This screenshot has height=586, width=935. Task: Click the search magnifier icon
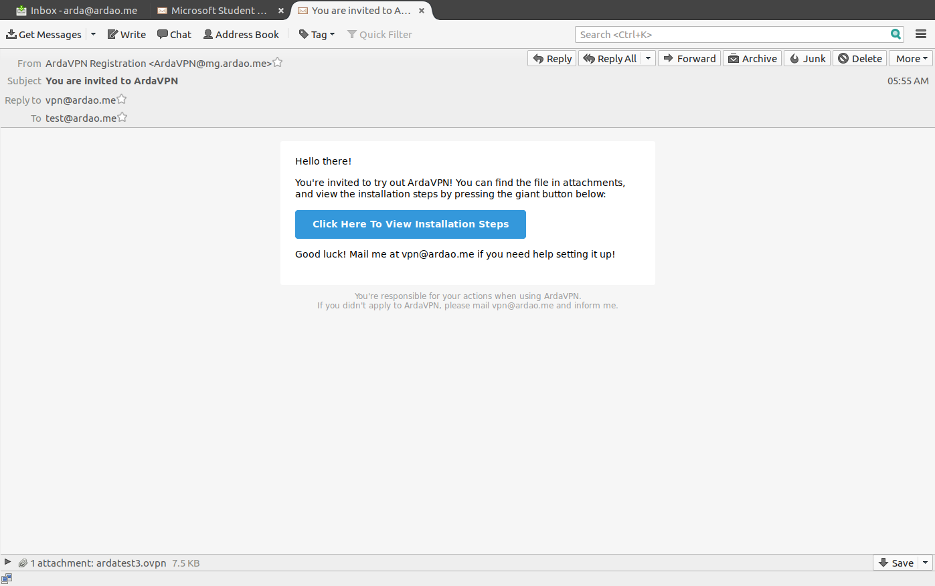[x=896, y=34]
